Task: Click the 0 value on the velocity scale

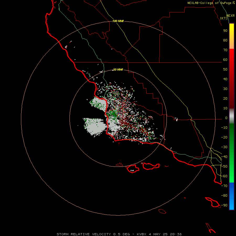Action: [x=226, y=118]
